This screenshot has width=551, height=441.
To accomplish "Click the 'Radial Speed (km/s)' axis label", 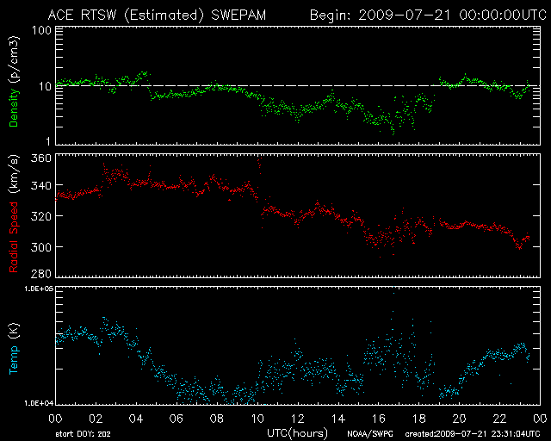I will coord(14,214).
